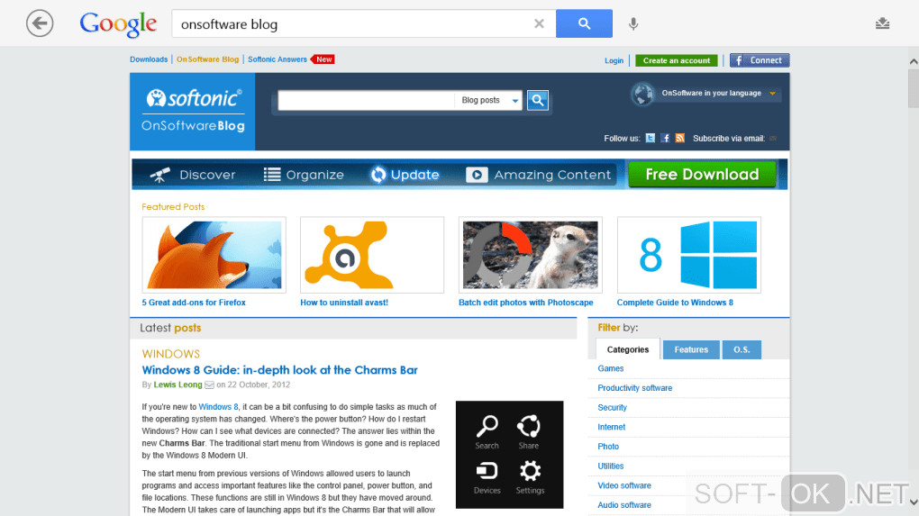The image size is (919, 516).
Task: Open Complete Guide to Windows 8 link
Action: point(675,303)
